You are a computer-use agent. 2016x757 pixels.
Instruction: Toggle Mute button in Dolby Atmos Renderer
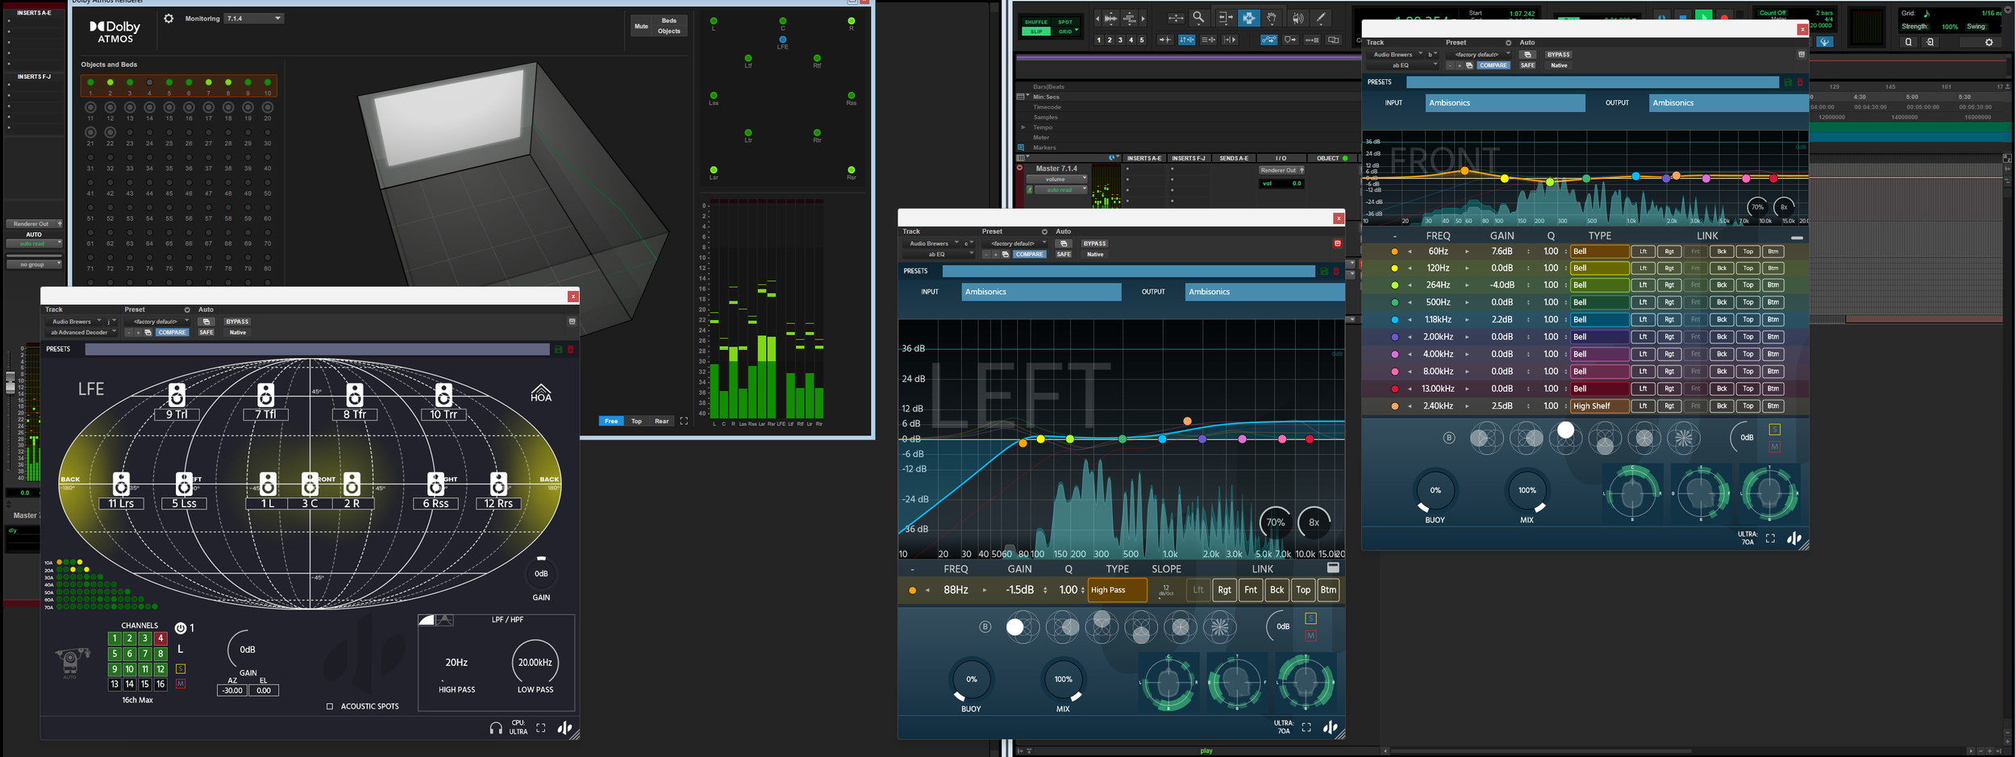641,26
